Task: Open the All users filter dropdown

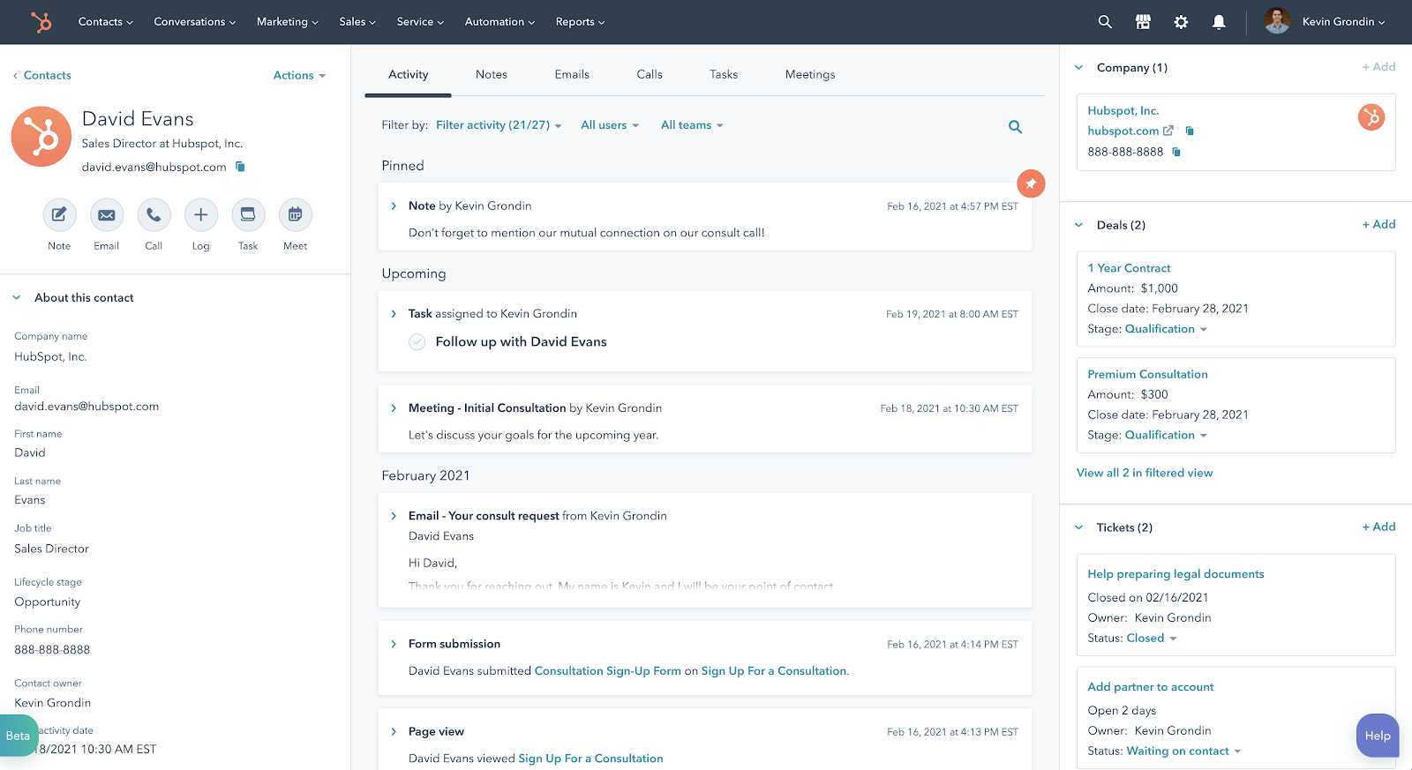Action: click(610, 125)
